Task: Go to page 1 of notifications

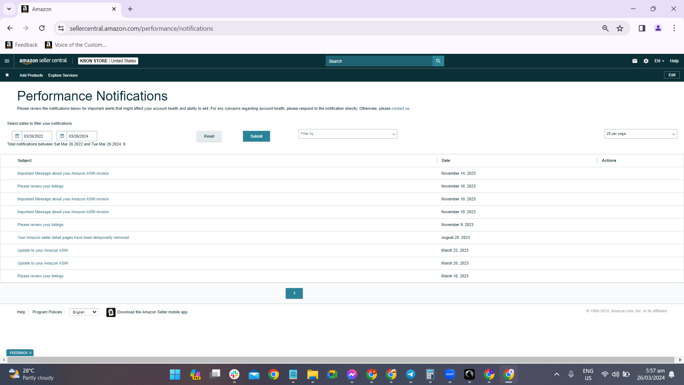Action: coord(294,293)
